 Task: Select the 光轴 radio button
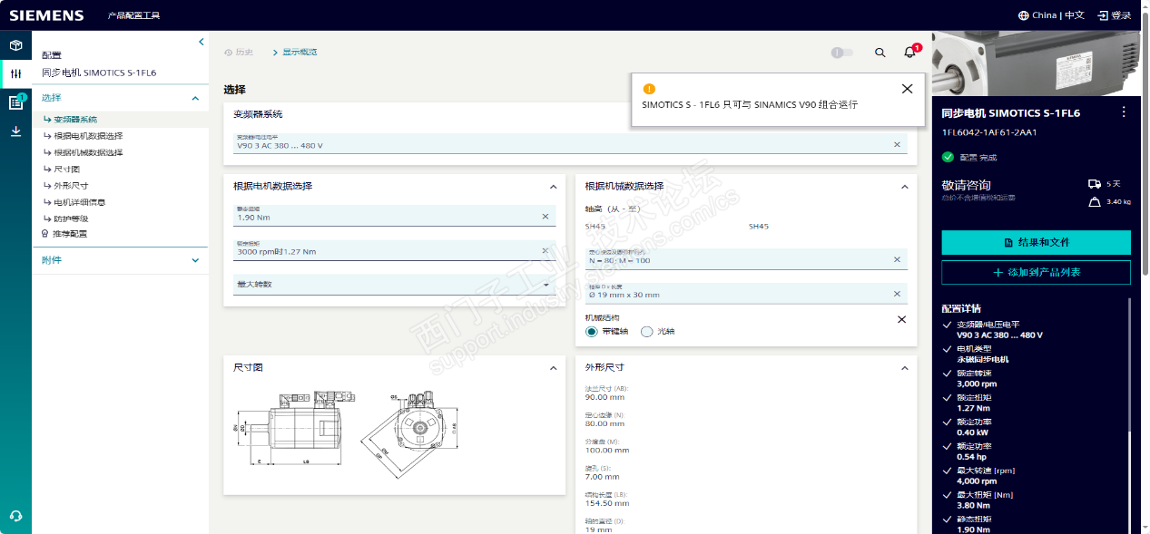click(x=647, y=332)
